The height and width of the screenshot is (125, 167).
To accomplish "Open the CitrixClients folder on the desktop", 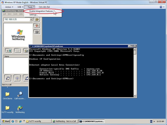I will (x=7, y=96).
